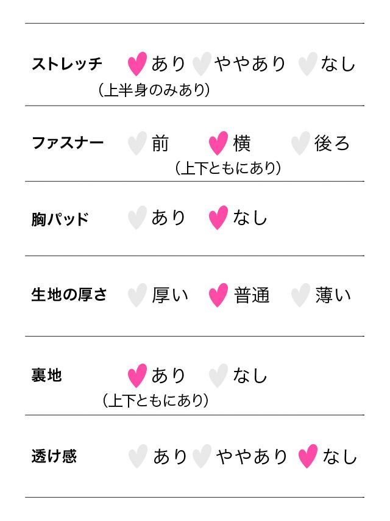
Task: Click the ファスナー row label
Action: (68, 143)
